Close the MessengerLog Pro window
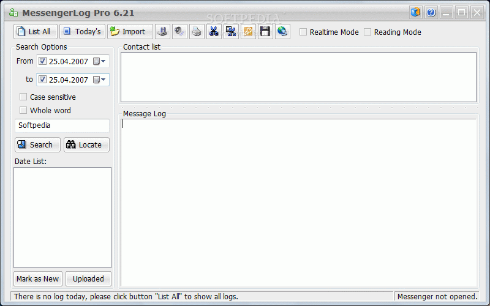Screen dimensions: 490x306 pos(477,12)
